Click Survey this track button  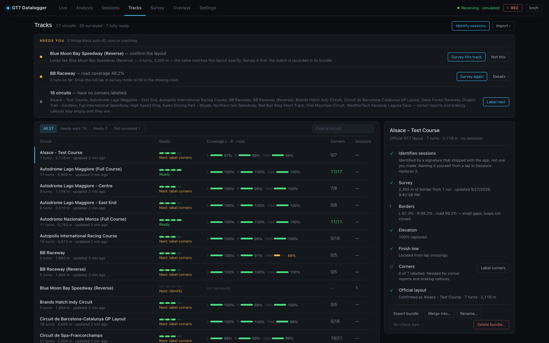(x=467, y=57)
